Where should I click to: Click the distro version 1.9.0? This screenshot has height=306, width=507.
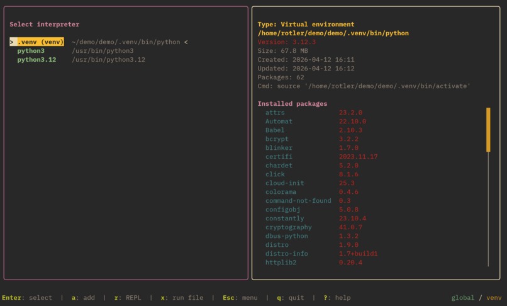[x=348, y=245]
